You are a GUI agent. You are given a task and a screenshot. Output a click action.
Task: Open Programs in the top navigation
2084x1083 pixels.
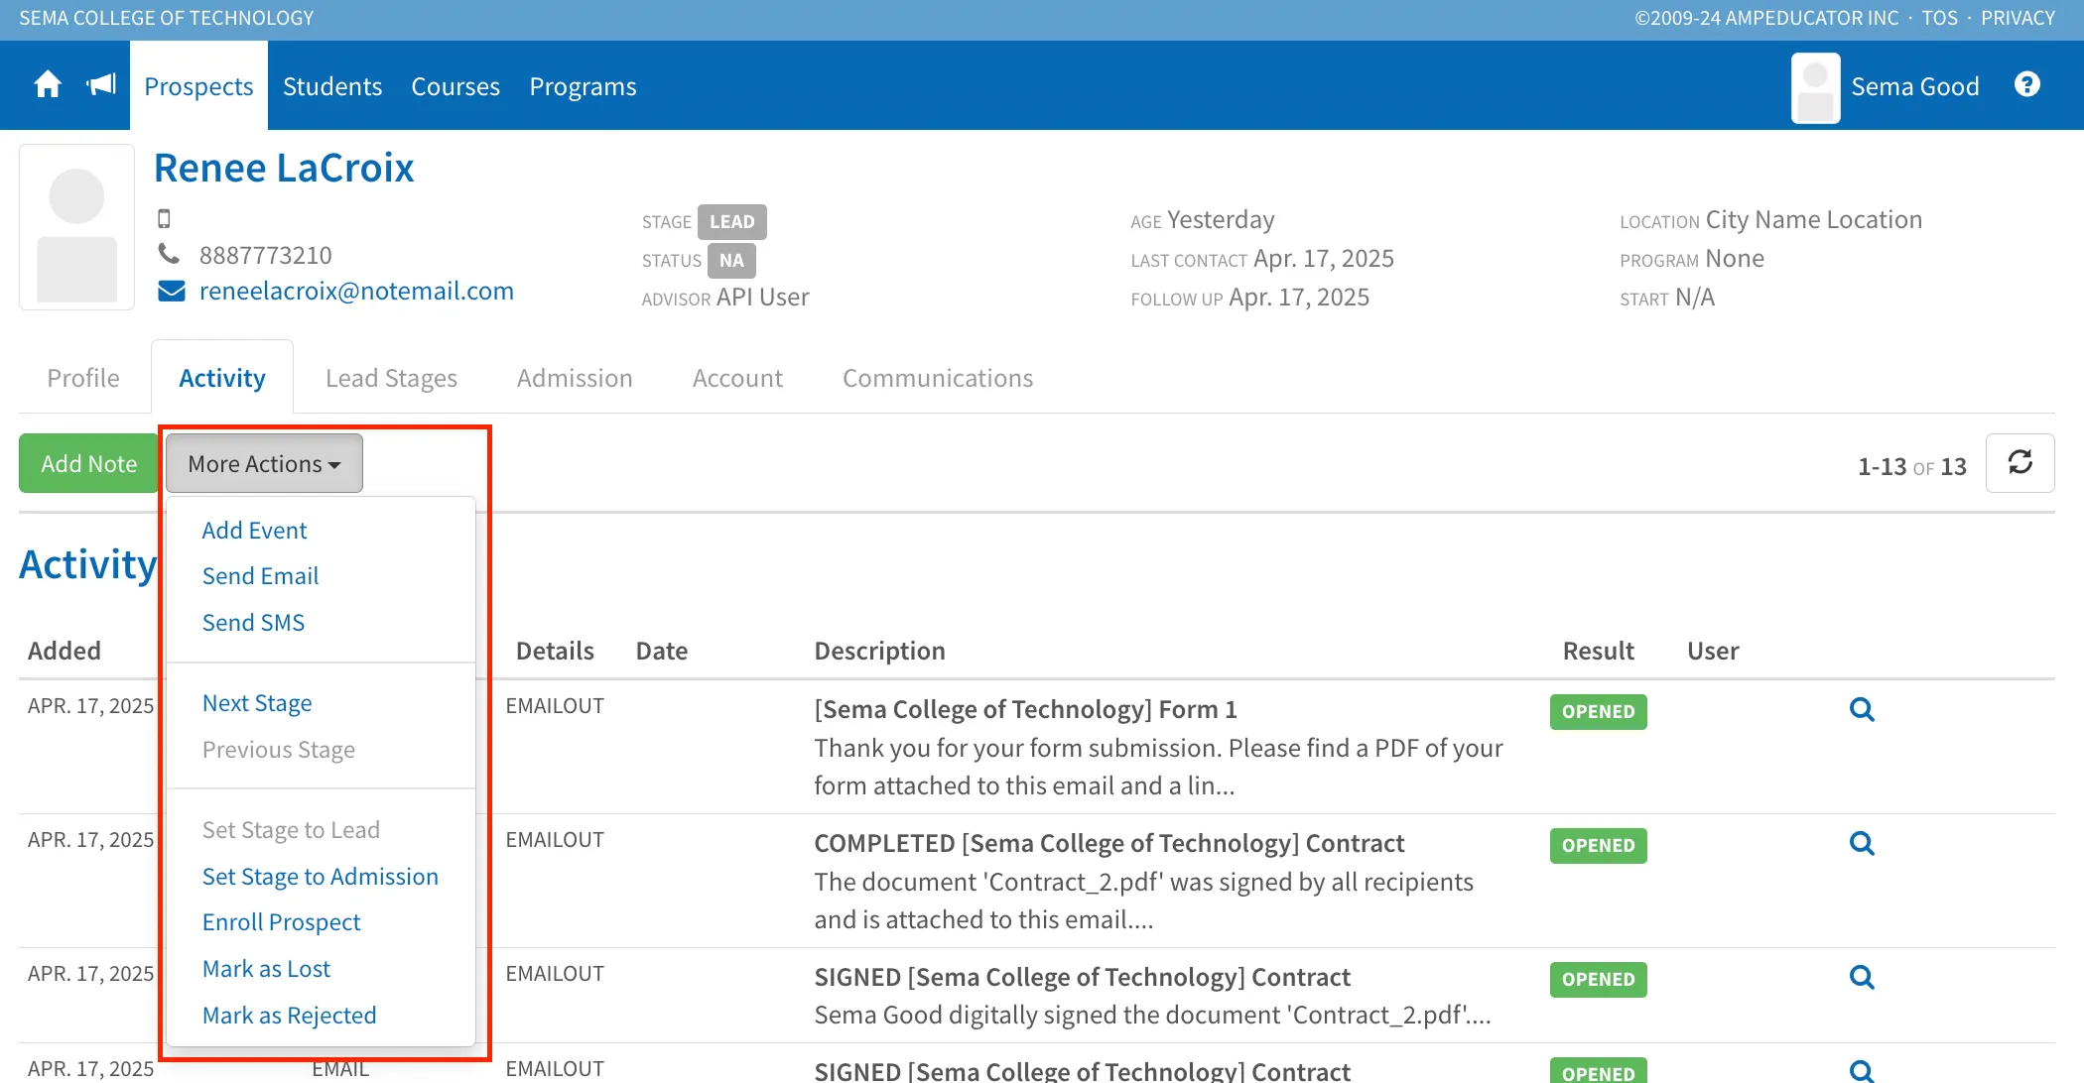point(583,86)
